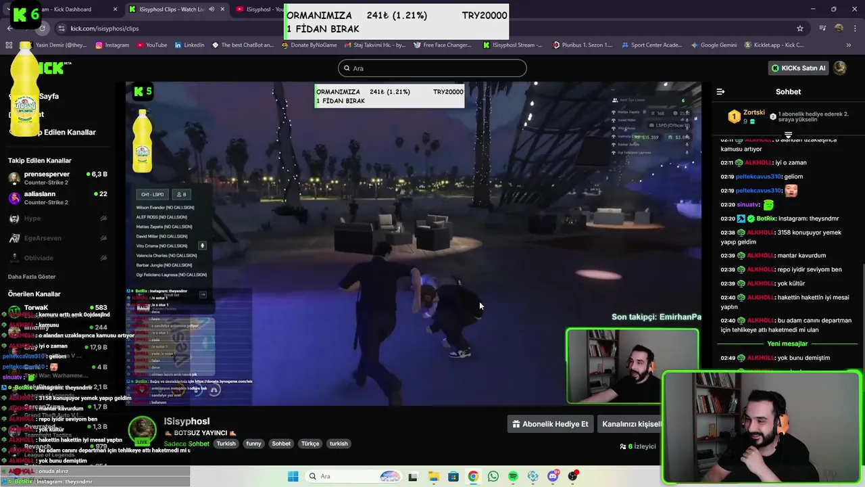865x487 pixels.
Task: Open The best ChatBot bookmark
Action: (x=243, y=45)
